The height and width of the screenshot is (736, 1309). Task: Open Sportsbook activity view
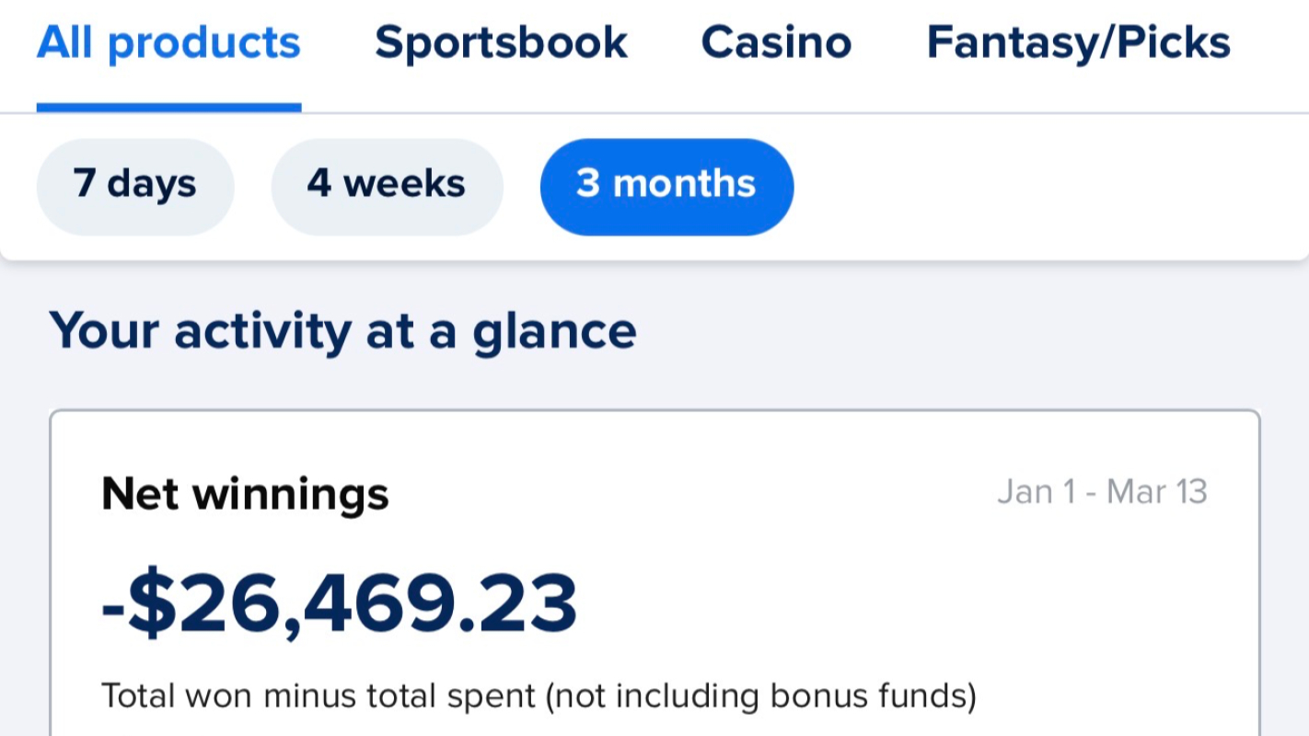(501, 42)
